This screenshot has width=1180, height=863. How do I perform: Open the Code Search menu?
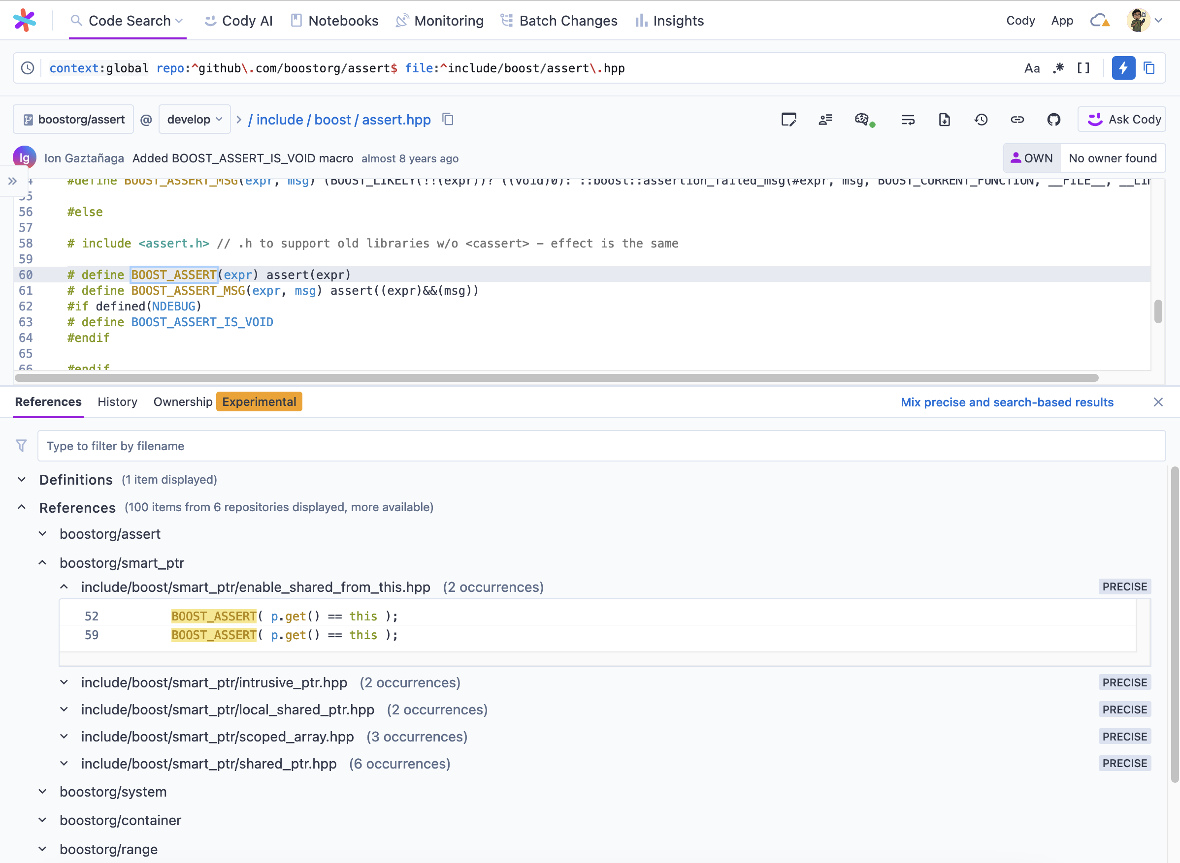coord(127,20)
